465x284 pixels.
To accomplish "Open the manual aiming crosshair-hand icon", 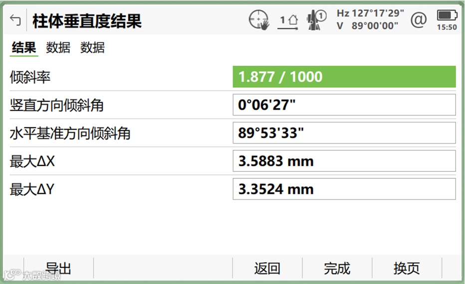I will coord(259,20).
